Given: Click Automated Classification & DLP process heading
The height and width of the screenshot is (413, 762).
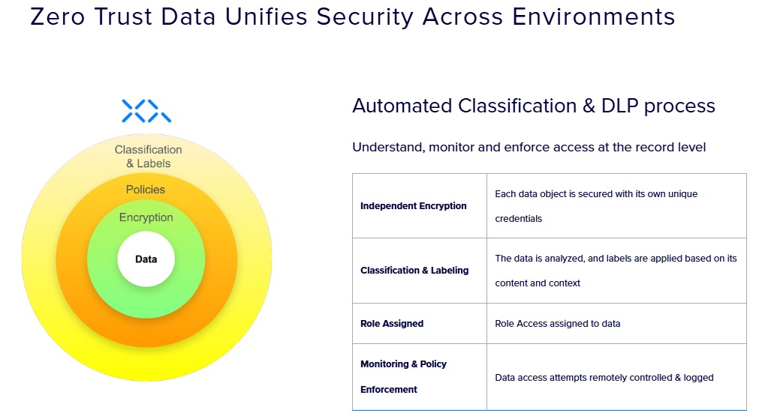Looking at the screenshot, I should 534,106.
